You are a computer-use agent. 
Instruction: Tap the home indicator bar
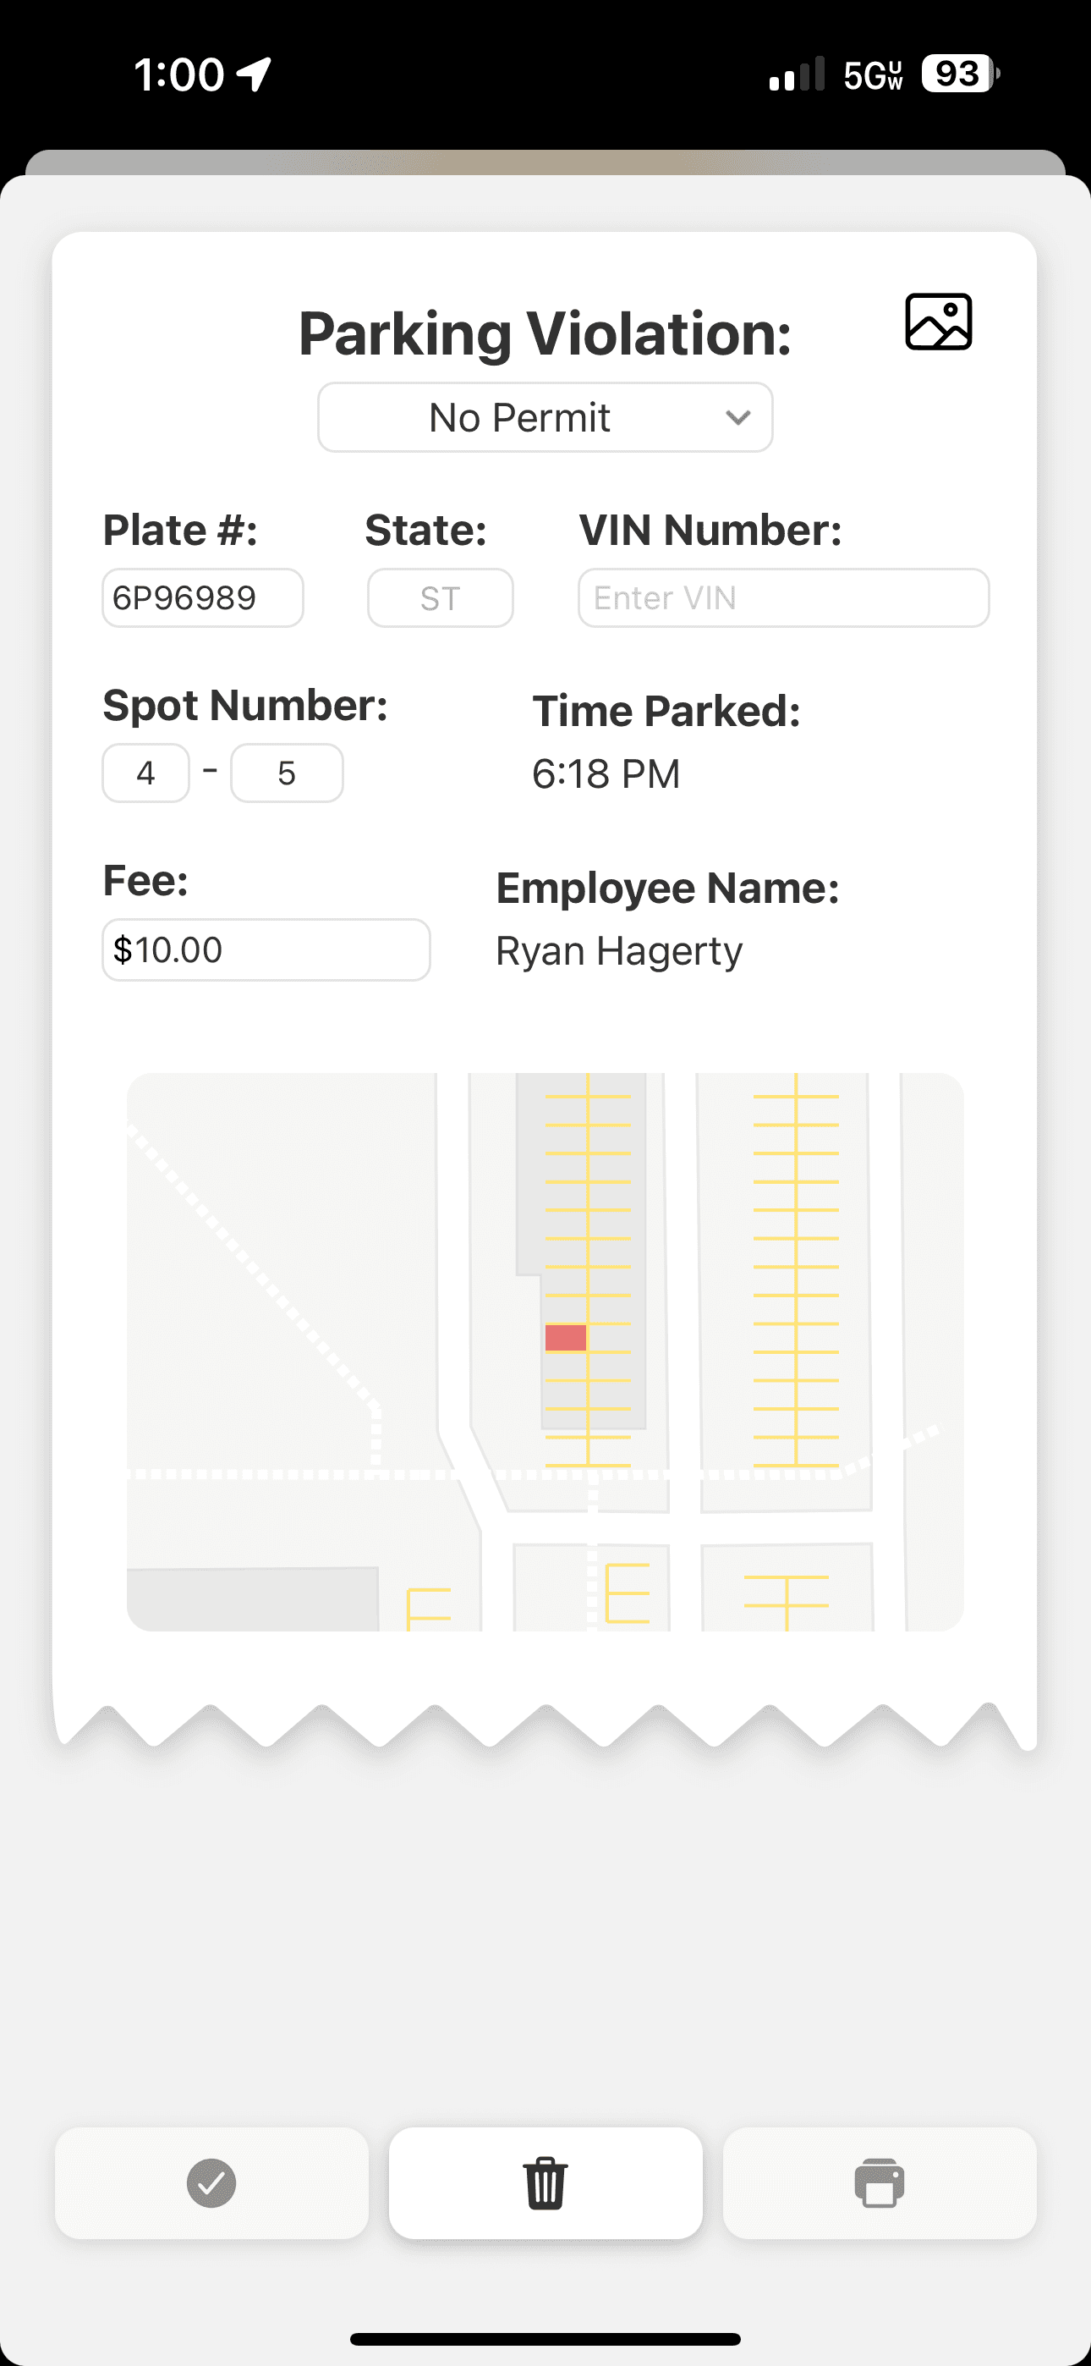545,2338
